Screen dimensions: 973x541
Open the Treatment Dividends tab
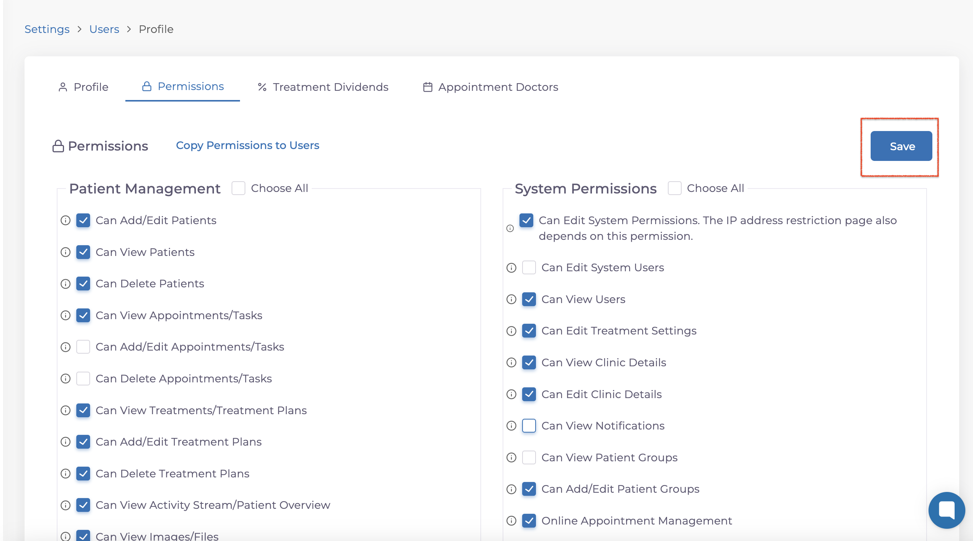pos(323,87)
